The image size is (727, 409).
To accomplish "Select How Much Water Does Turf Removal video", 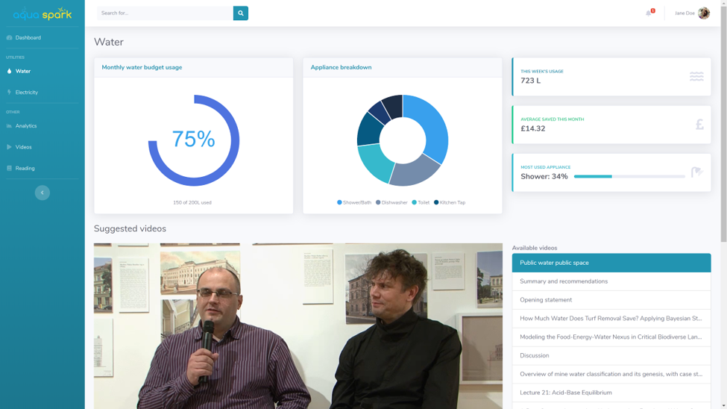I will [611, 319].
